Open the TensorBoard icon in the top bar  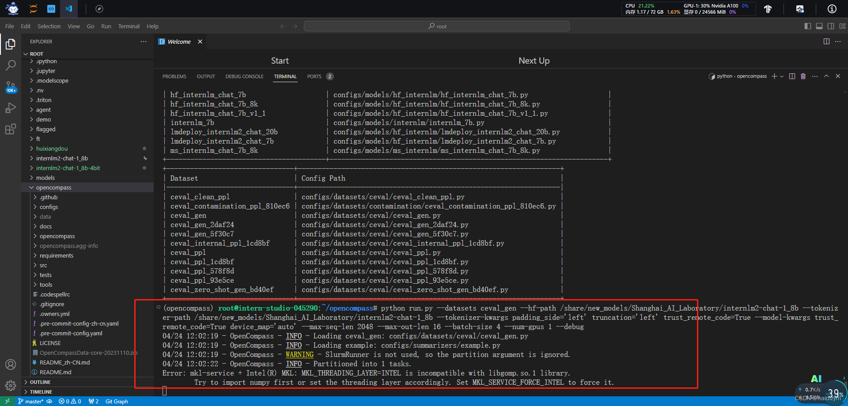(x=768, y=9)
